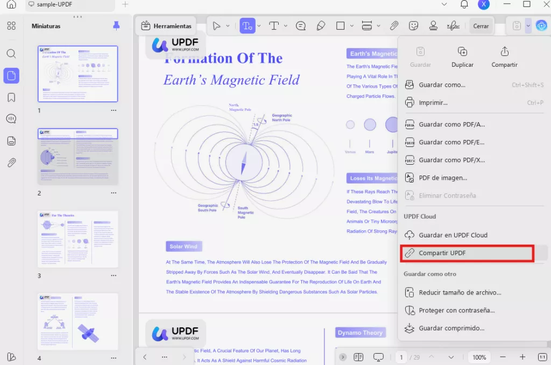This screenshot has height=365, width=551.
Task: Choose Guardar como PDF/A...
Action: point(474,124)
